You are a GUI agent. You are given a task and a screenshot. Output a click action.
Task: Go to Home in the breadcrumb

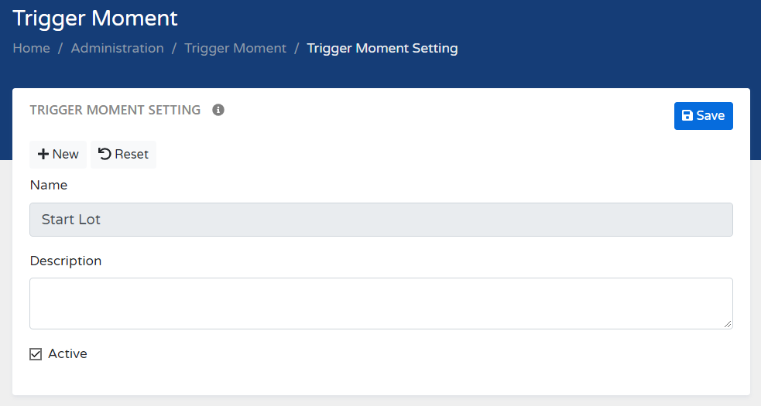[31, 49]
